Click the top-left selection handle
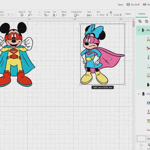150x150 pixels. pyautogui.click(x=80, y=24)
